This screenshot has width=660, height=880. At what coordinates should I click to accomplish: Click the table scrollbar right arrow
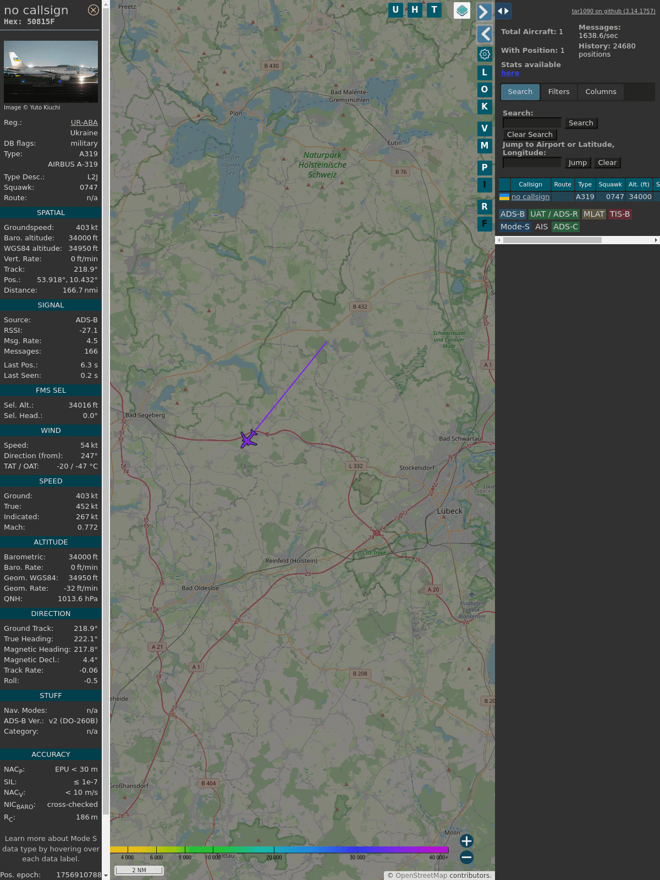click(x=656, y=240)
